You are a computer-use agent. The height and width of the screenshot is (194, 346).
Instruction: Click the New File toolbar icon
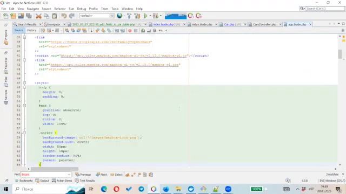coord(6,16)
